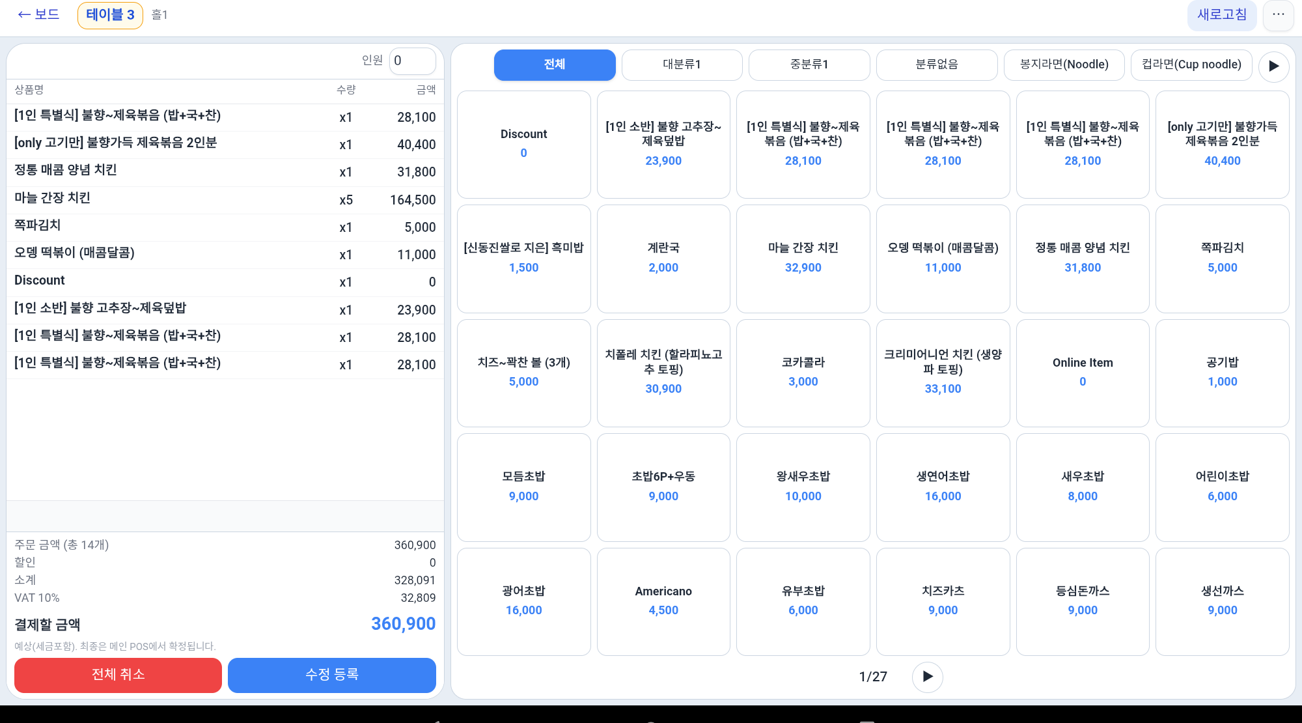Add the 정통 매콤 양념 치킨 tile

(1083, 259)
